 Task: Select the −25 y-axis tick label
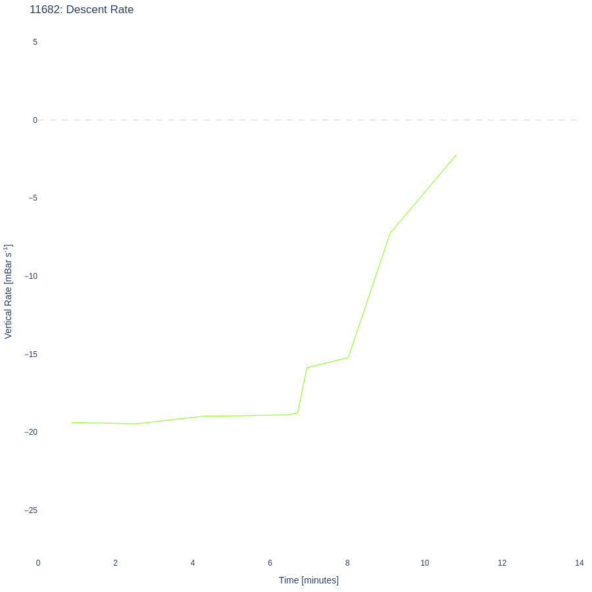[x=31, y=510]
